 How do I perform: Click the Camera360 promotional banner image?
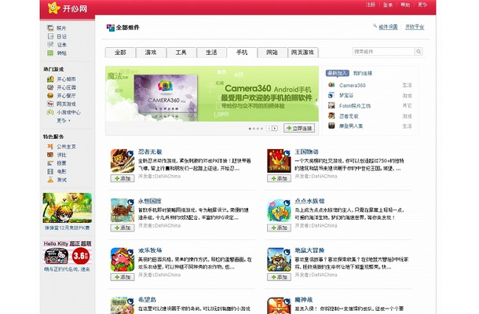click(x=212, y=93)
